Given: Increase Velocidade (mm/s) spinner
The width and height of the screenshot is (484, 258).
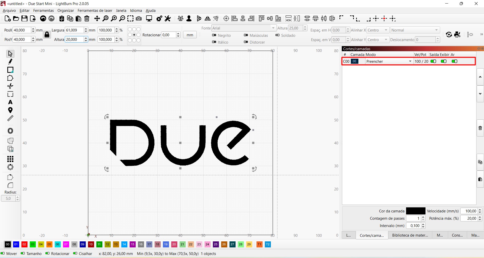Looking at the screenshot, I should pyautogui.click(x=480, y=210).
